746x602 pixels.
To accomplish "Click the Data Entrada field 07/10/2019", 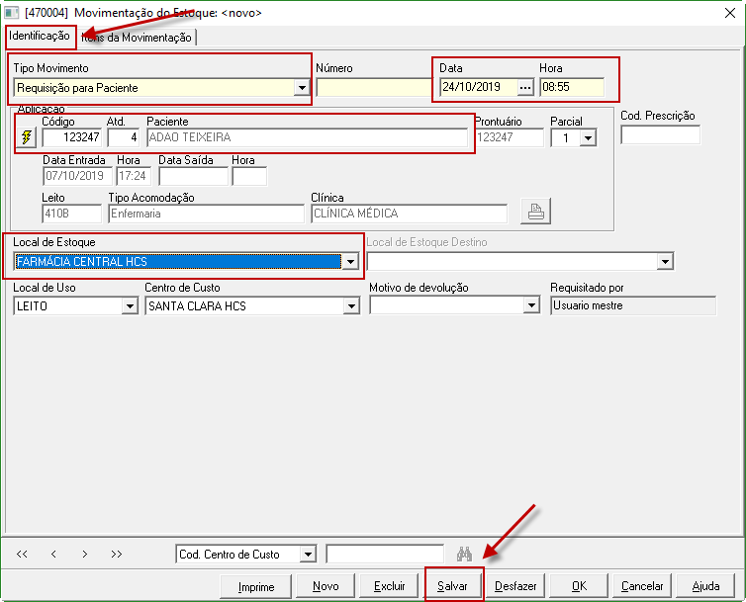I will pos(77,176).
